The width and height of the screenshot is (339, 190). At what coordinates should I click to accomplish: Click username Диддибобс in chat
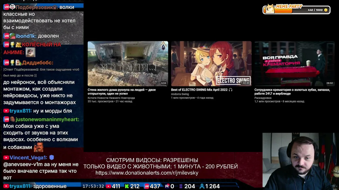click(x=38, y=63)
